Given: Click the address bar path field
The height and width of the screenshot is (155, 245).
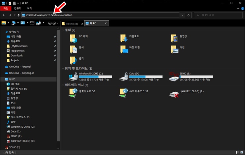Looking at the screenshot, I should tap(100, 15).
